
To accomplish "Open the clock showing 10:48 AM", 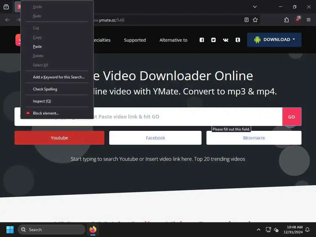I will click(293, 230).
